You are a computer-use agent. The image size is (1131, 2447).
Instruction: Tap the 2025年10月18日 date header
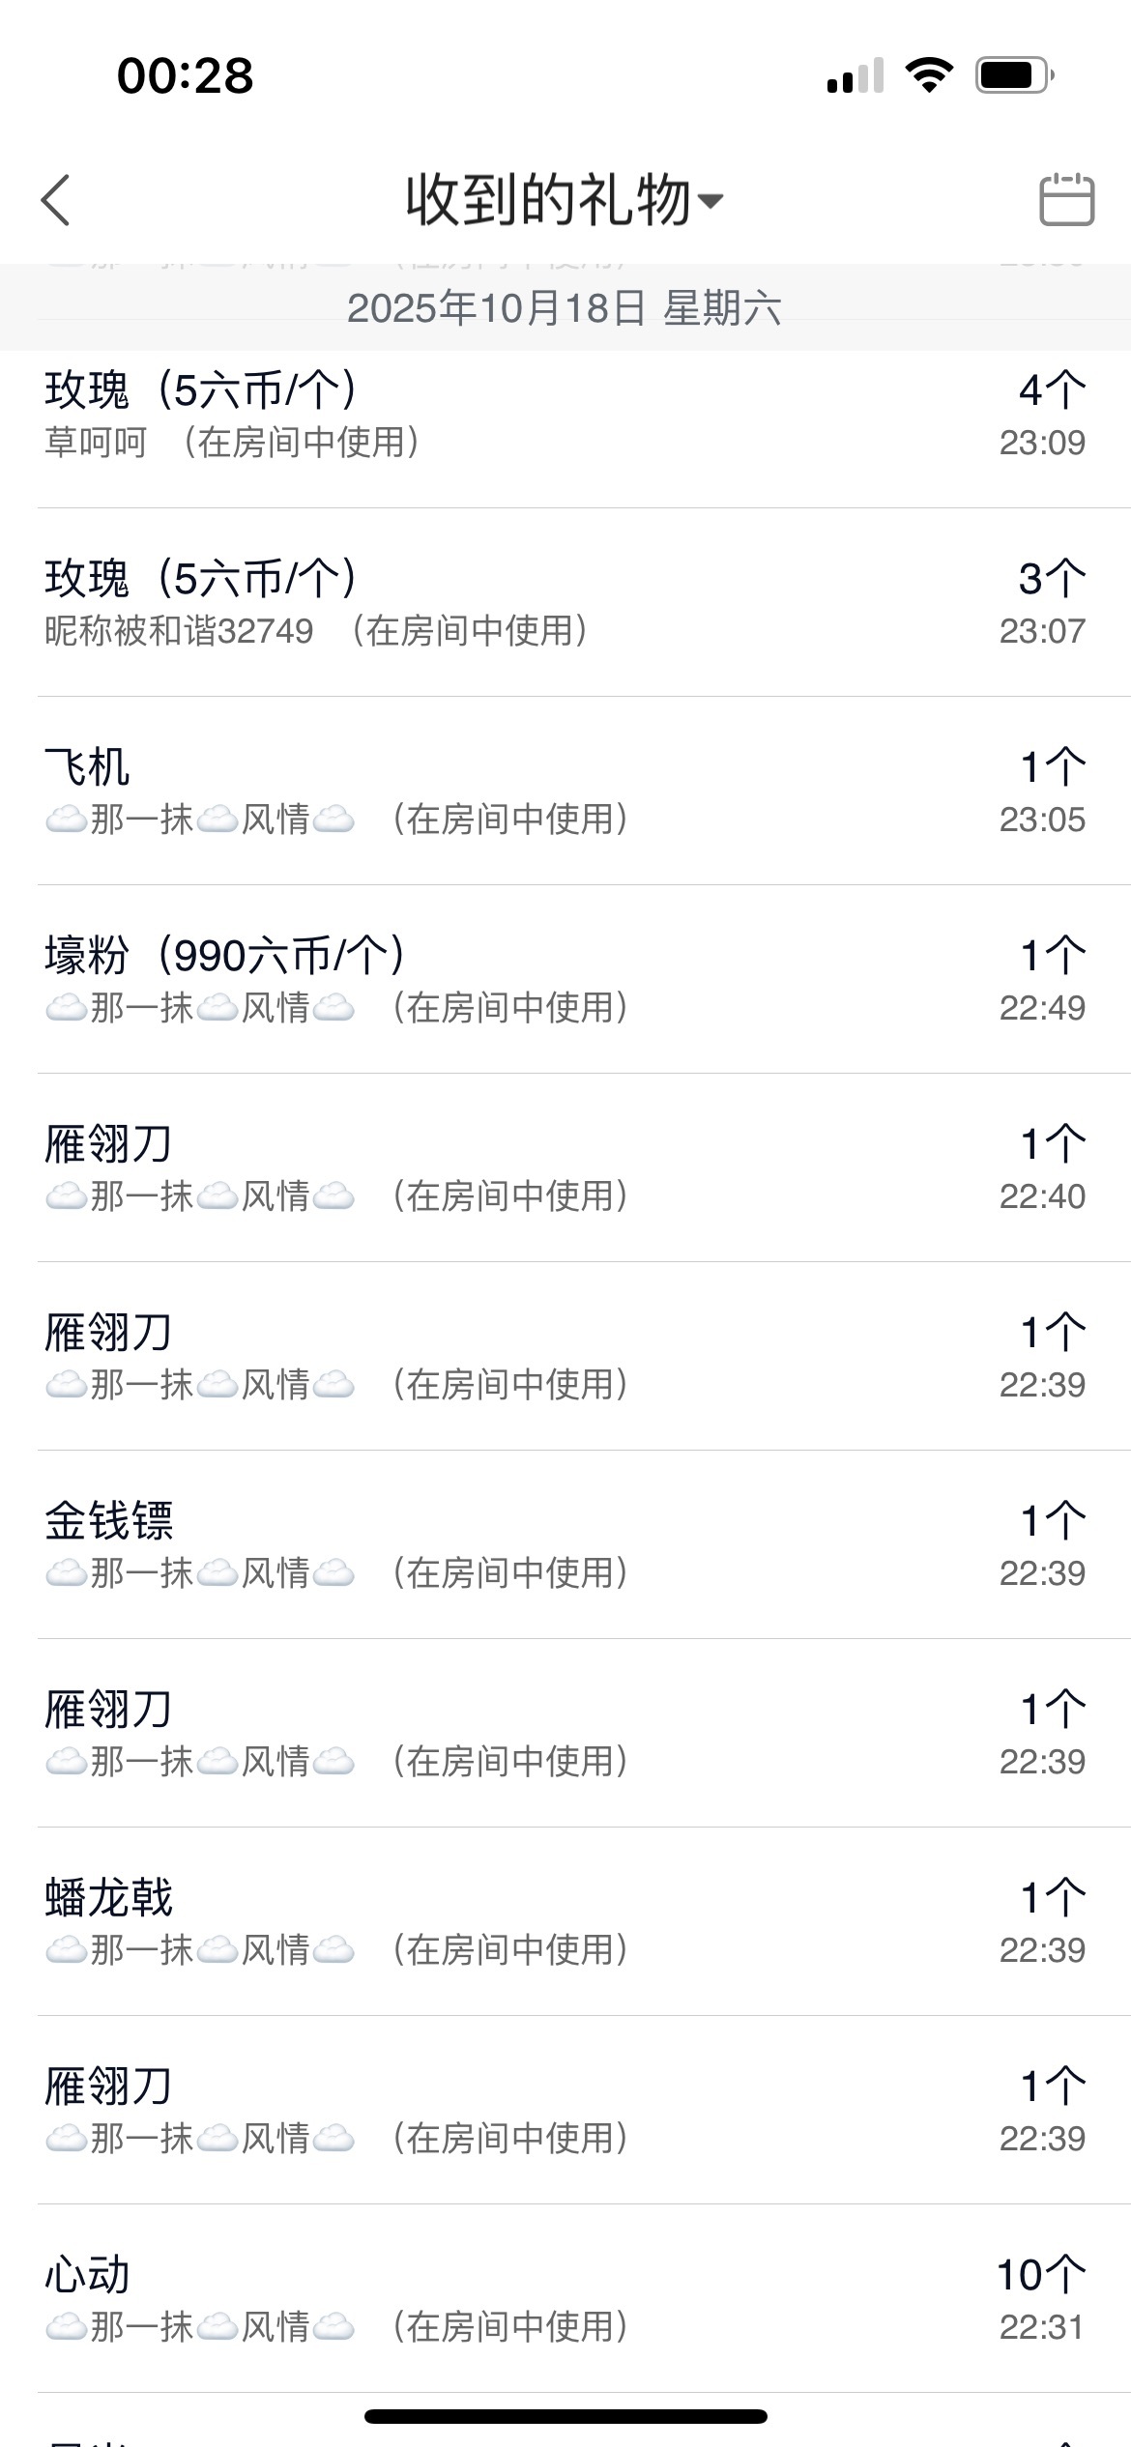click(564, 308)
